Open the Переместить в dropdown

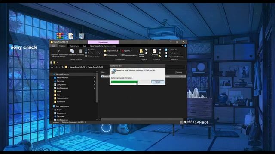[112, 51]
